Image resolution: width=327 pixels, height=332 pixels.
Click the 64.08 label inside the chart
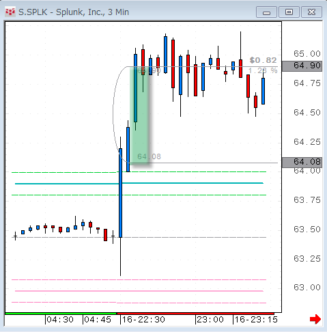coord(149,156)
